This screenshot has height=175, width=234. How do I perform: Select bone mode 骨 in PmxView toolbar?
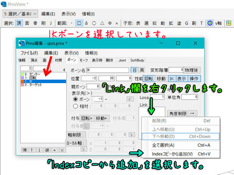click(x=35, y=23)
